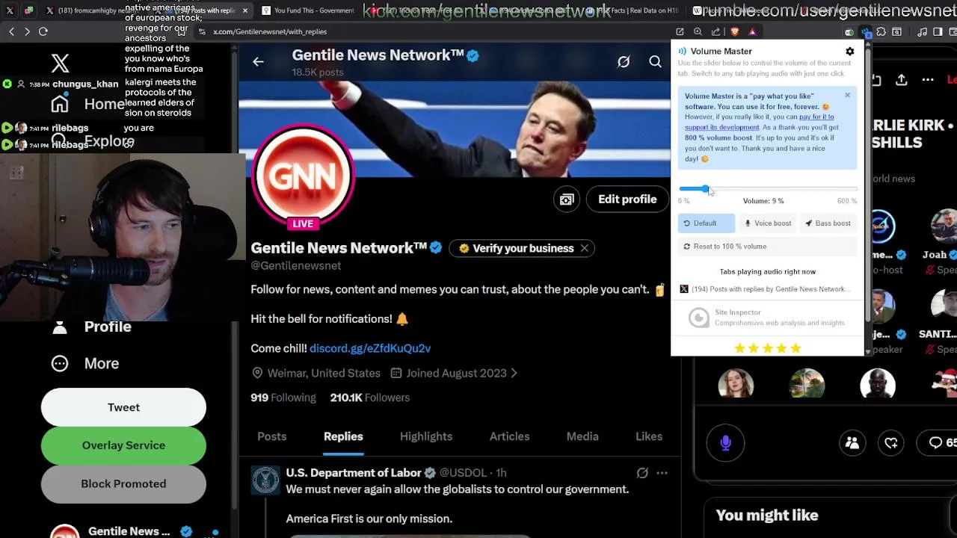Screen dimensions: 957x538
Task: Open Grok profile summary icon
Action: click(x=624, y=62)
